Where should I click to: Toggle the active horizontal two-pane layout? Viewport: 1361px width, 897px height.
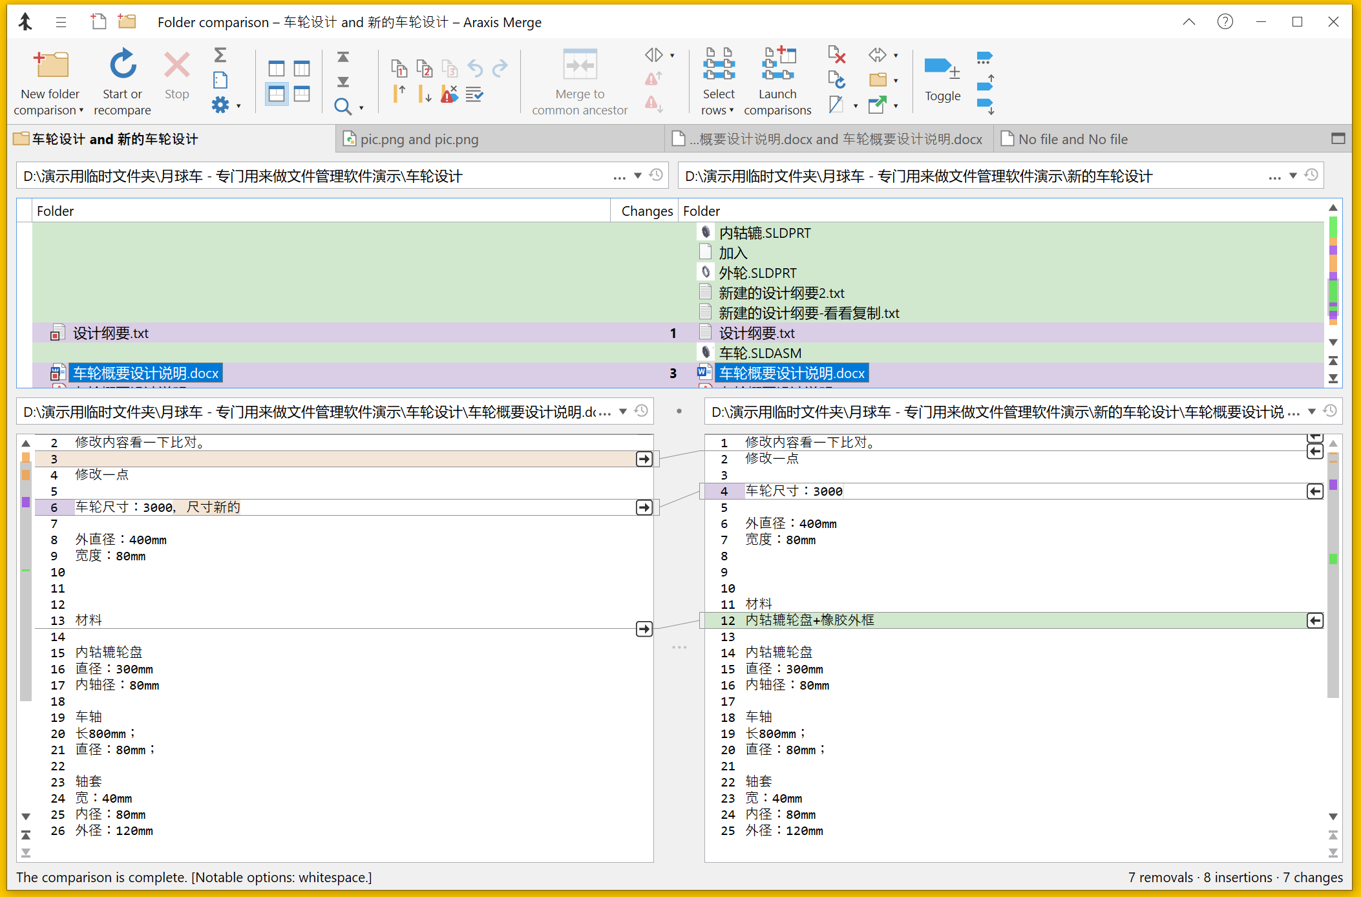point(277,94)
